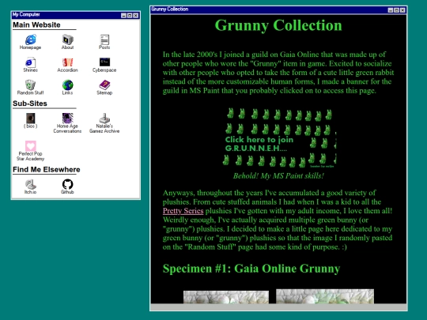This screenshot has height=320, width=427.
Task: Click the 'Find Me Elsewhere' section heading
Action: click(x=47, y=170)
